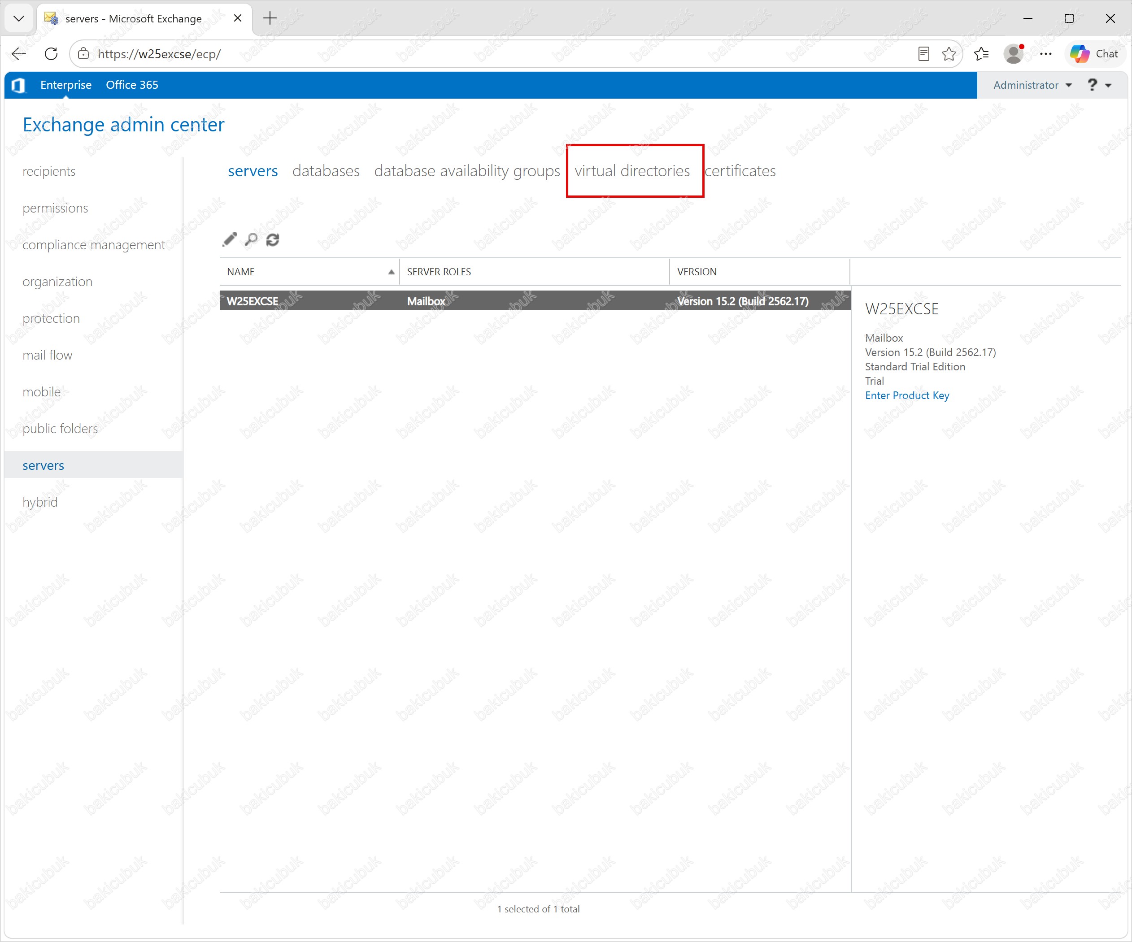The width and height of the screenshot is (1132, 942).
Task: Click Version 15.2 (Build 2562.17) table cell
Action: [743, 301]
